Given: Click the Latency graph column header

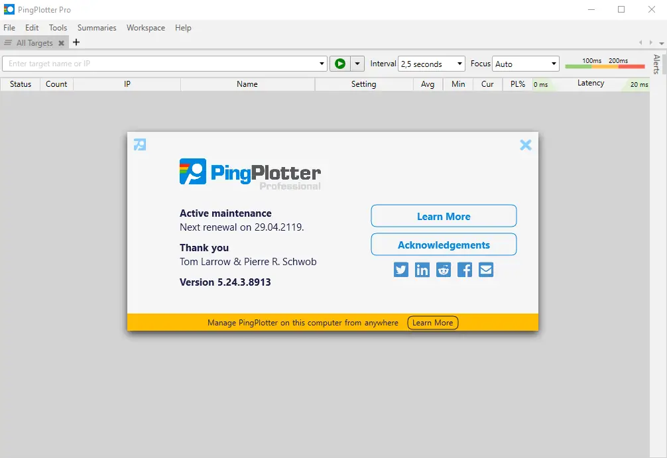Looking at the screenshot, I should point(591,84).
